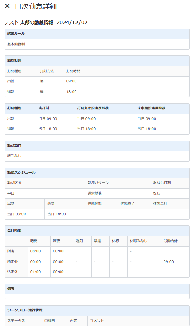Close the 日次勤怠詳細 panel with X
The width and height of the screenshot is (192, 327).
tap(7, 6)
